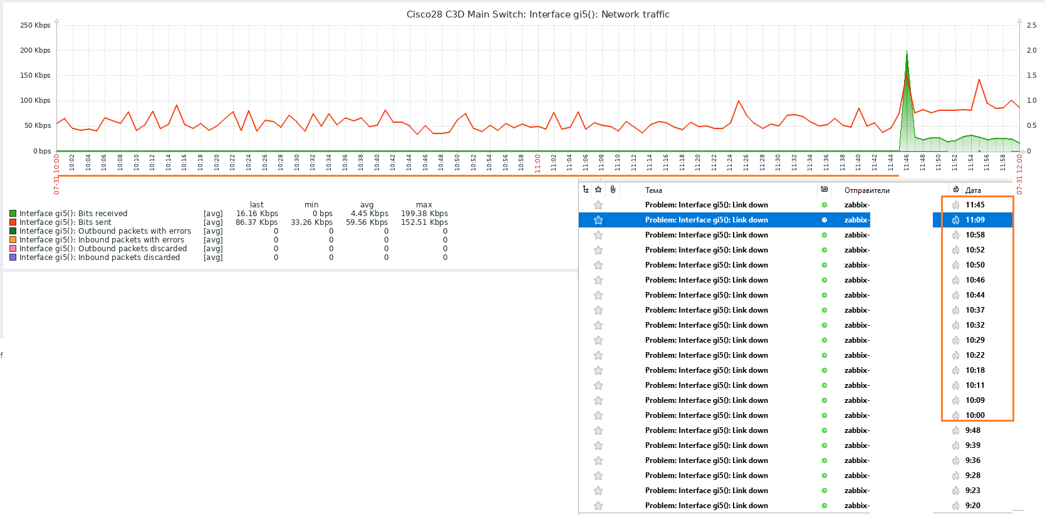1045x515 pixels.
Task: Toggle read dot on the 10:29 email
Action: point(824,340)
